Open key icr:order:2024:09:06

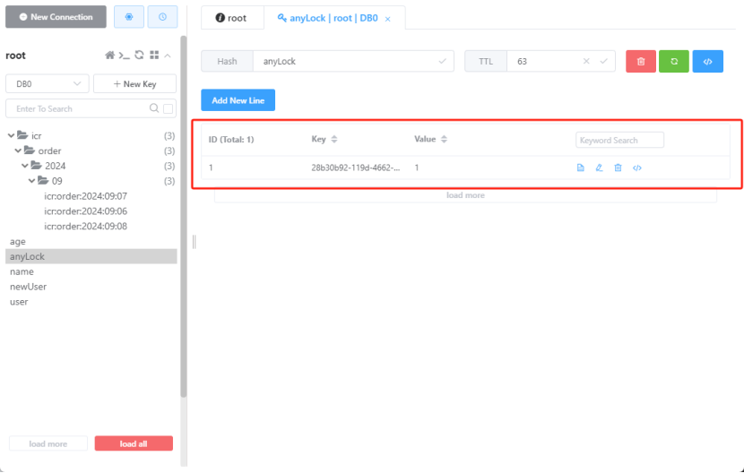[x=86, y=211]
